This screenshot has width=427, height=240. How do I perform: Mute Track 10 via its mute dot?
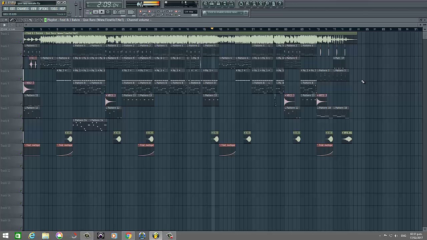point(21,154)
